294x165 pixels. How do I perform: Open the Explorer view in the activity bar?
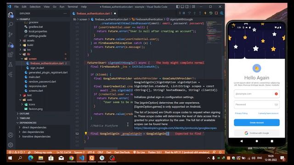[x=11, y=15]
